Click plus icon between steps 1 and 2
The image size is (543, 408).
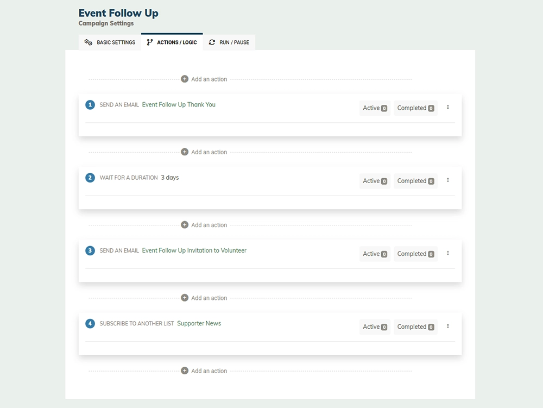pyautogui.click(x=185, y=152)
